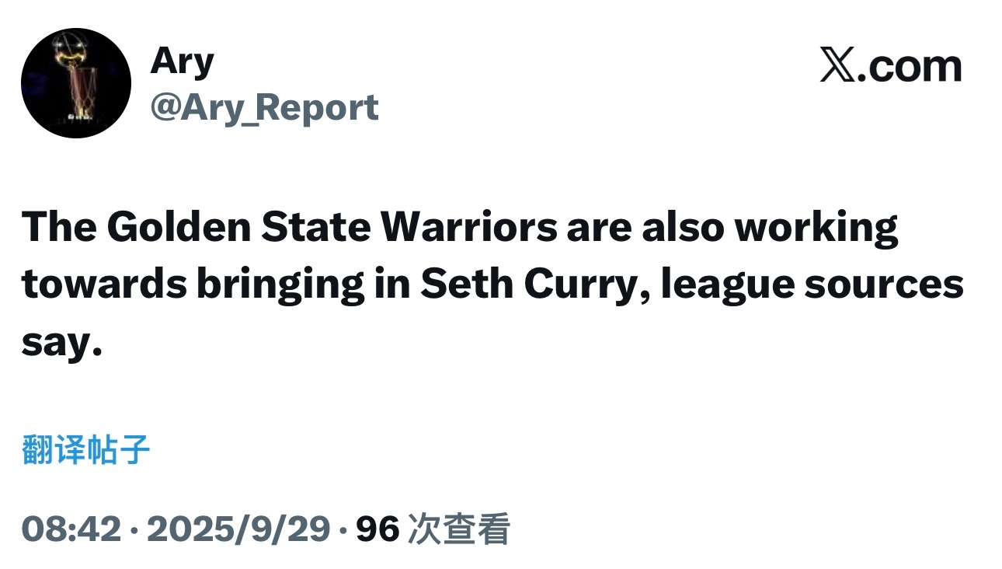Click the word towards in the post
The image size is (1002, 569).
(104, 285)
